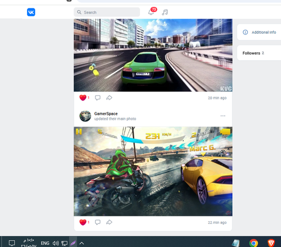This screenshot has height=247, width=281.
Task: Click the magnifier icon in the search box
Action: [x=79, y=12]
